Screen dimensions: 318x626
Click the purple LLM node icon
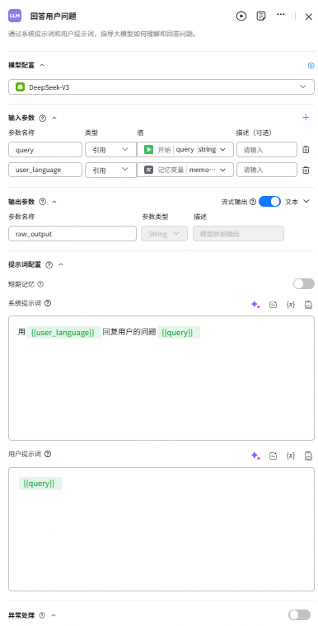15,16
